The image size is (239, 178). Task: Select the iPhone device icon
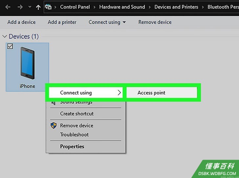(x=28, y=63)
